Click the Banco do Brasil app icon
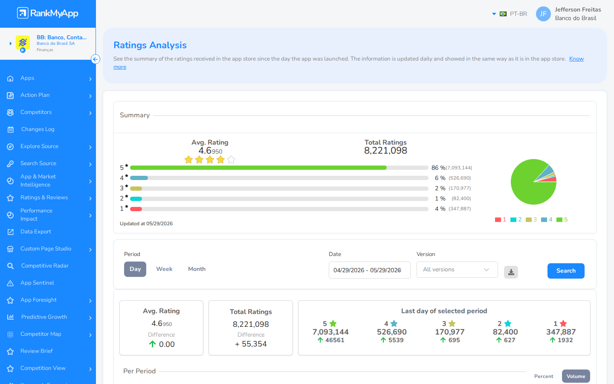Image resolution: width=614 pixels, height=384 pixels. pyautogui.click(x=23, y=43)
